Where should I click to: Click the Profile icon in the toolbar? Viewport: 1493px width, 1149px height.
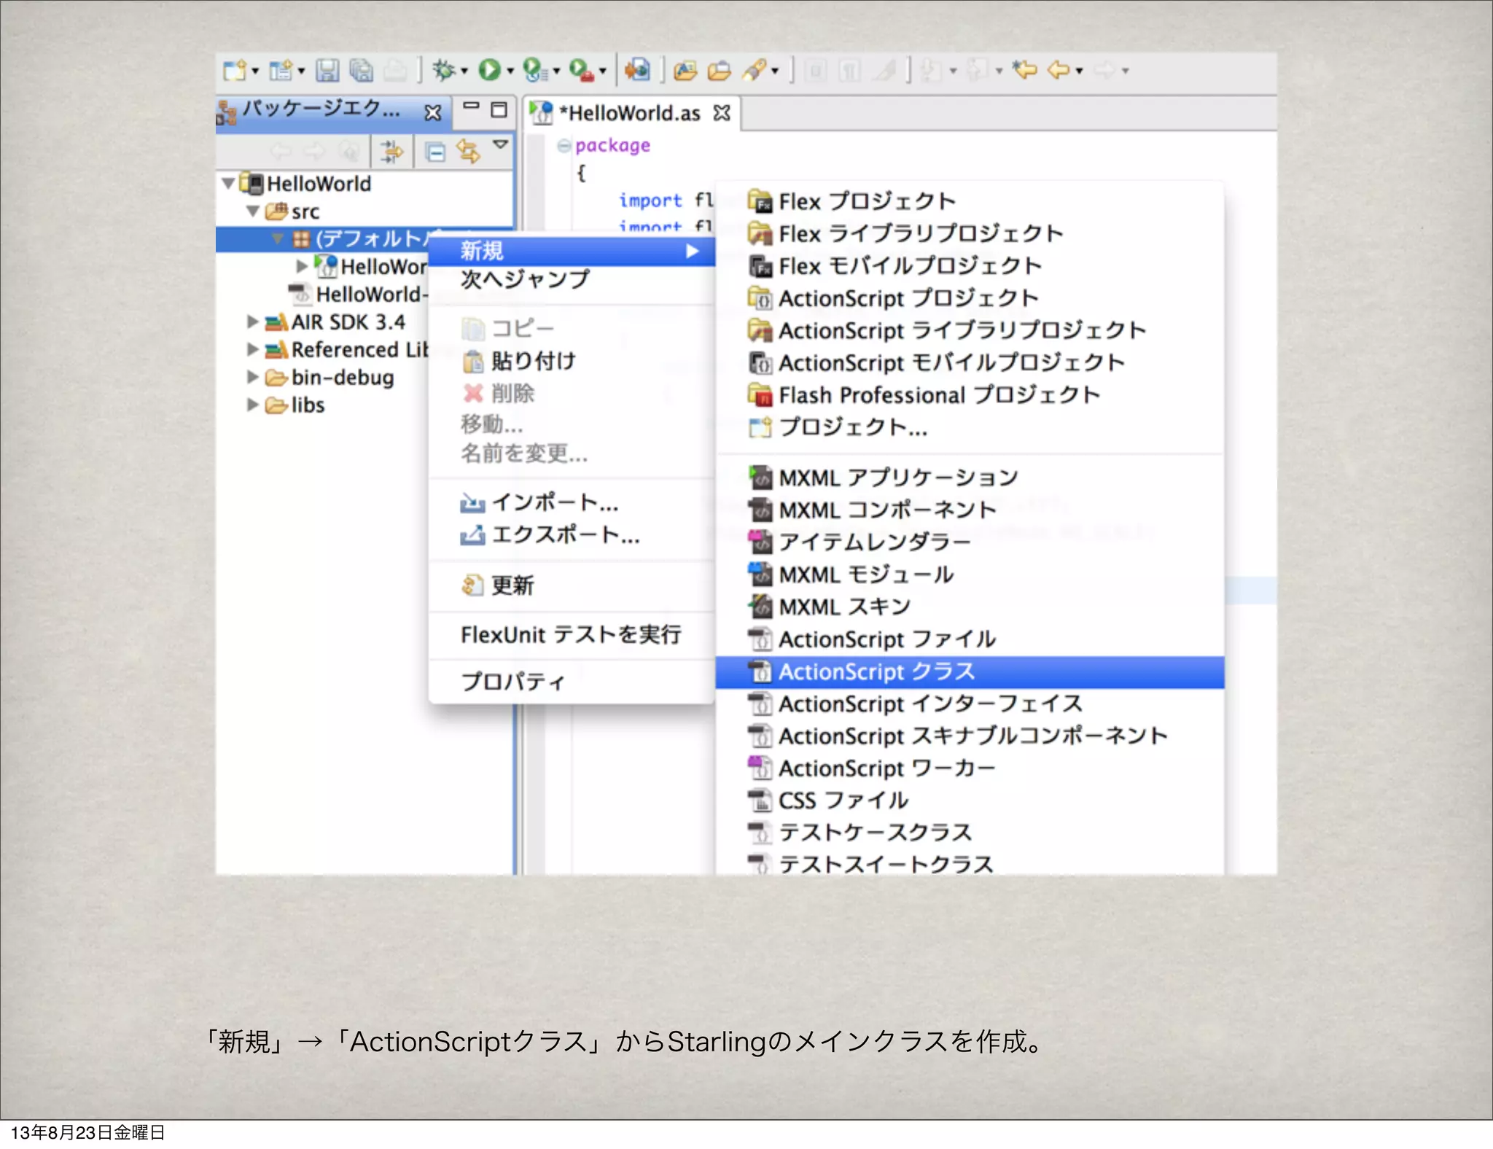(536, 70)
